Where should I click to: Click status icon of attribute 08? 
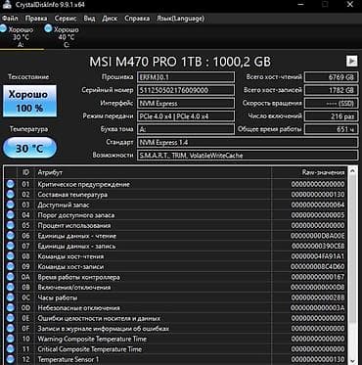[11, 256]
